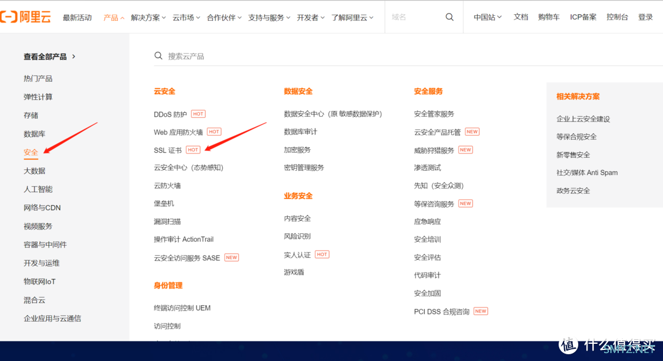Select 混合云 category
Image resolution: width=663 pixels, height=361 pixels.
34,300
